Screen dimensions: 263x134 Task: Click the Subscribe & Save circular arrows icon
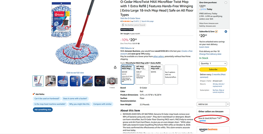coord(216,31)
